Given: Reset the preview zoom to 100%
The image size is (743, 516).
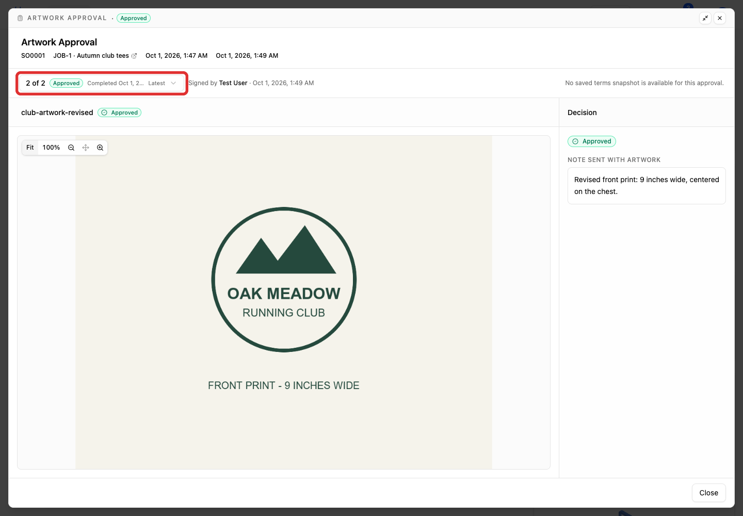Looking at the screenshot, I should pos(51,148).
